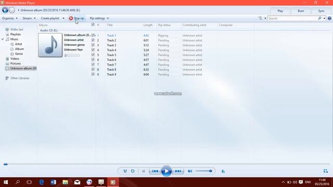333x187 pixels.
Task: Open Word from the taskbar
Action: tap(53, 182)
